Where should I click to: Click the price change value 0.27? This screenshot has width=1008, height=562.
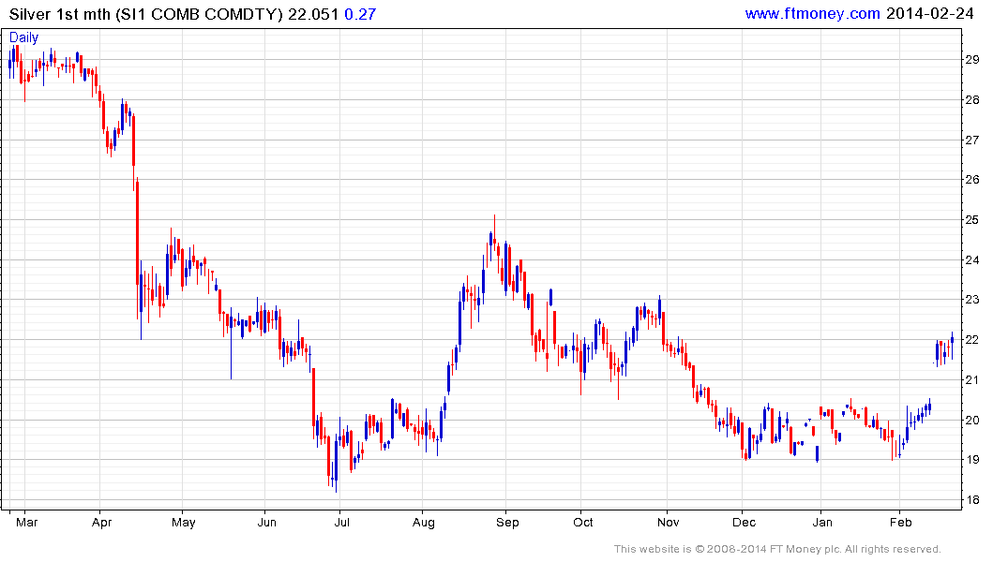pyautogui.click(x=360, y=14)
